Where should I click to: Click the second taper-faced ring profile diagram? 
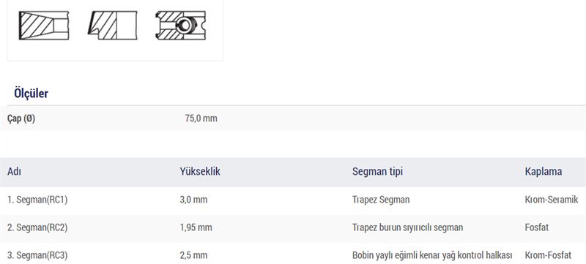[x=113, y=26]
